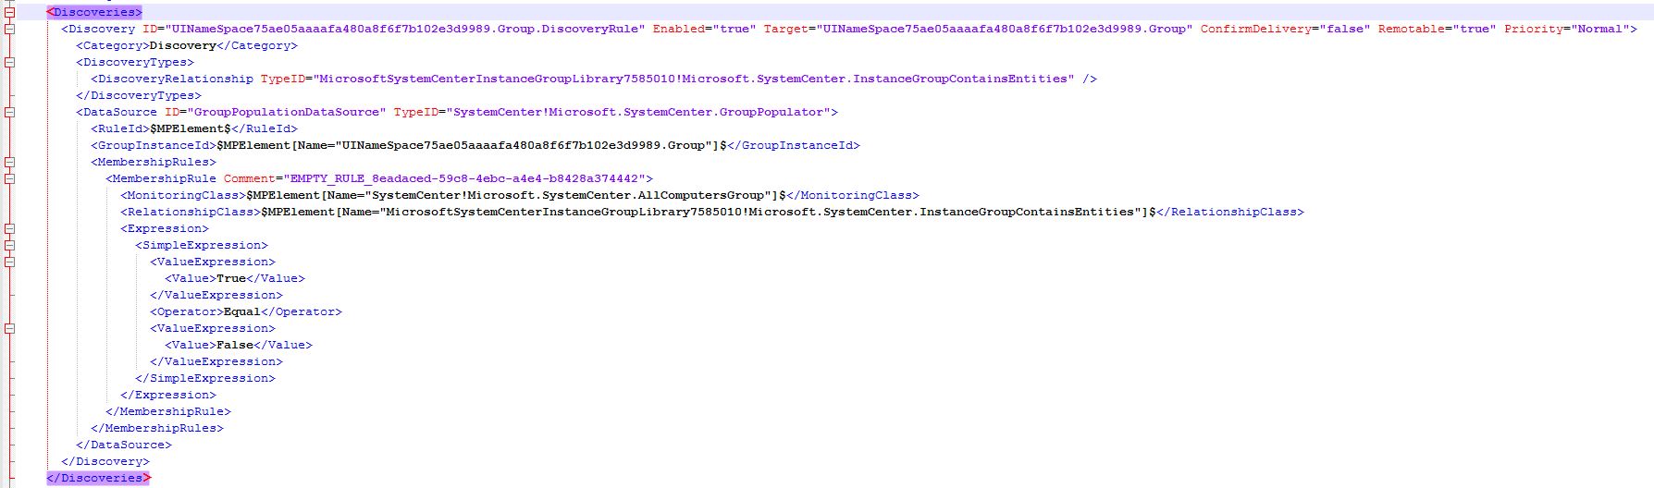Fold the Expression element
The image size is (1654, 488).
10,228
